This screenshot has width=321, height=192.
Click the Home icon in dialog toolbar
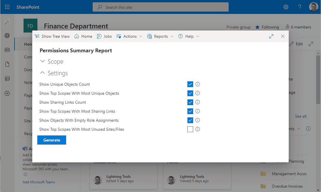click(77, 36)
